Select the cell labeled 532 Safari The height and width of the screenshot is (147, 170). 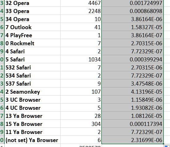[32, 67]
